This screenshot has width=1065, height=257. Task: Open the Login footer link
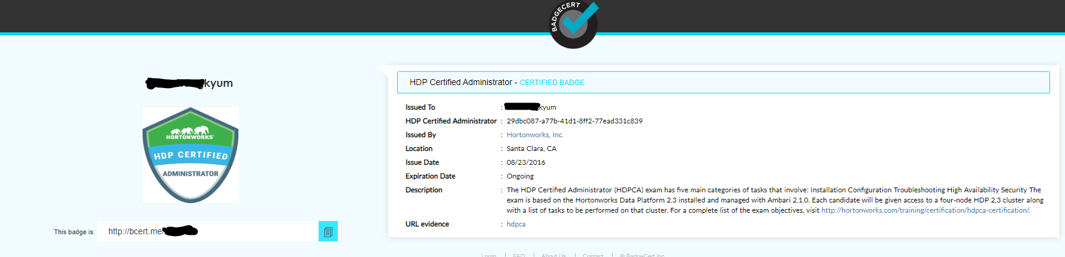(x=489, y=255)
